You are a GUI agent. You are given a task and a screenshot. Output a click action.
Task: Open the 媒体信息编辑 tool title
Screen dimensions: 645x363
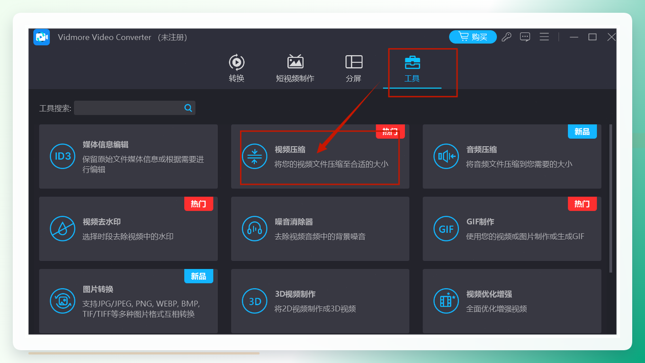(106, 145)
